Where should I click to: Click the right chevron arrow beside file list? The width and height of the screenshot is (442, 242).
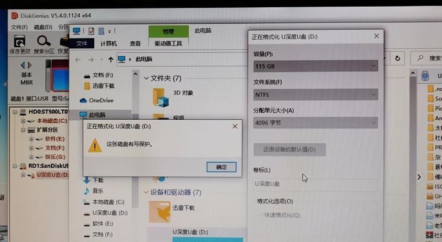[x=419, y=177]
